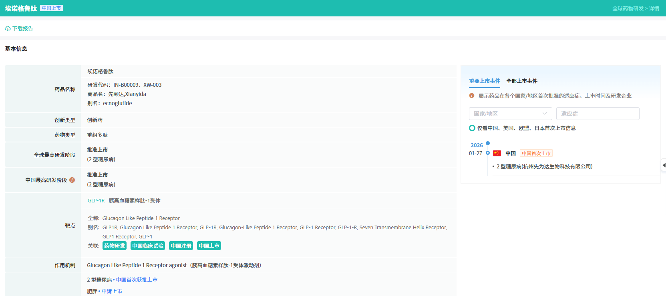Click the 中国首次上市 orange tag

click(536, 153)
